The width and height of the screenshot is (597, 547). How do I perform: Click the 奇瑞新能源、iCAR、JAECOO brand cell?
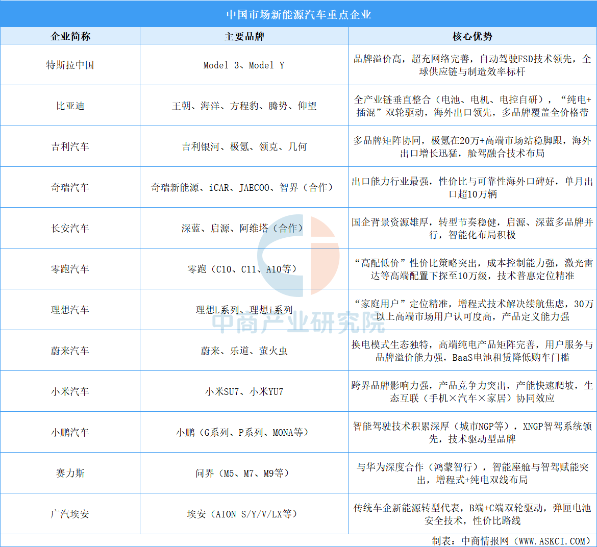coord(244,187)
